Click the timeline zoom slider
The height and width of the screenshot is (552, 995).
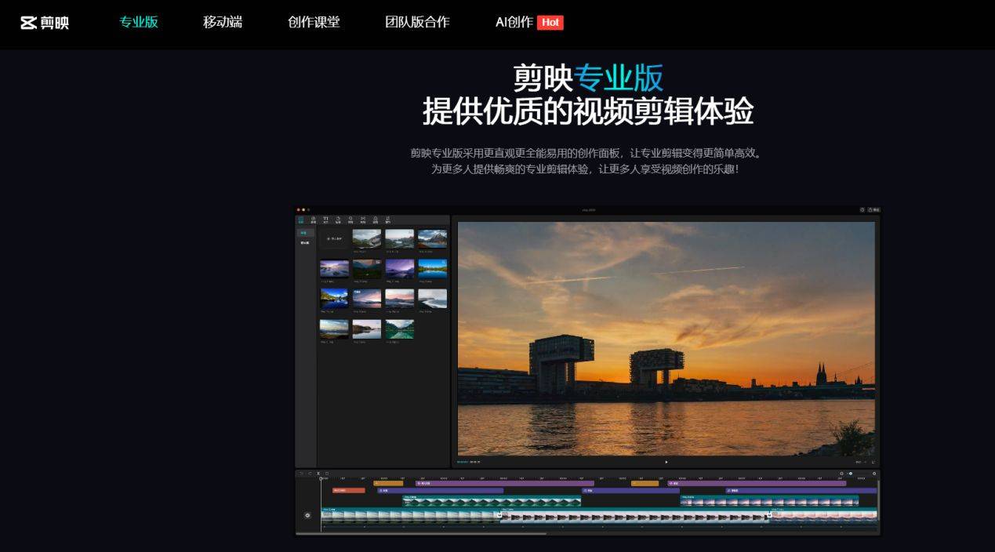pos(851,474)
